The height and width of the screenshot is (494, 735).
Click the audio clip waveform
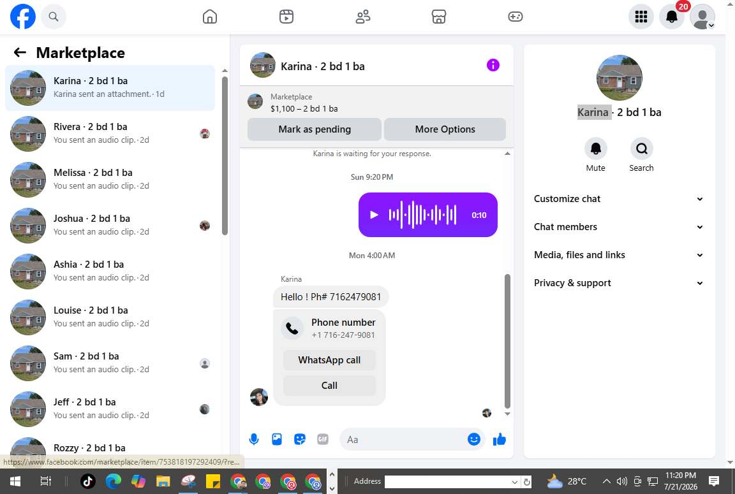click(422, 215)
